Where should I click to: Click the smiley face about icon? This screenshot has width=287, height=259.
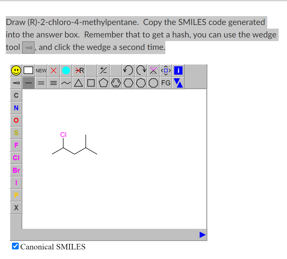pyautogui.click(x=16, y=70)
